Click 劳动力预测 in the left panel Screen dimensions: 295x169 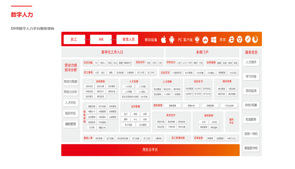click(x=71, y=81)
